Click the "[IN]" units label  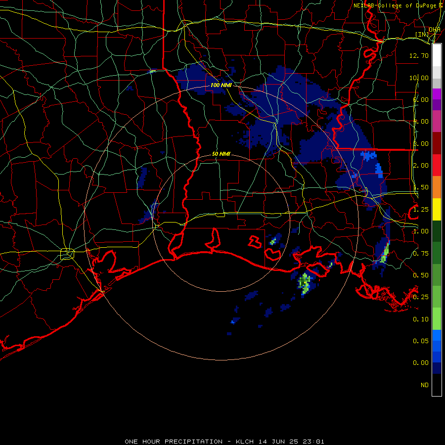(x=422, y=34)
